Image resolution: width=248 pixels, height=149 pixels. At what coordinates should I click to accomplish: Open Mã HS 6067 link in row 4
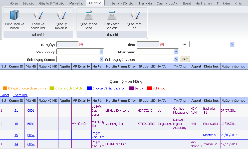coord(31,144)
